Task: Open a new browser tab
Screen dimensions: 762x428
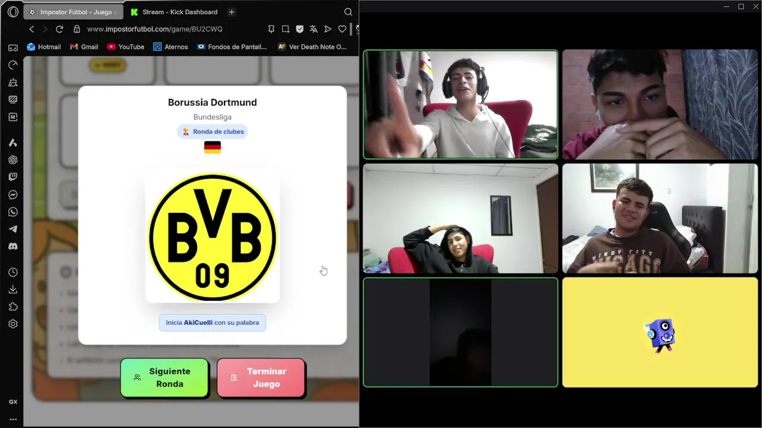Action: click(232, 12)
